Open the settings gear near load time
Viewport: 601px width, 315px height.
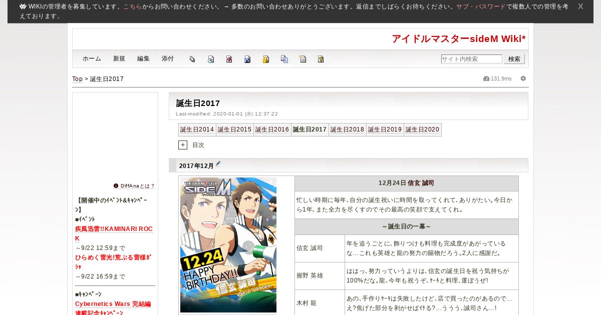523,78
